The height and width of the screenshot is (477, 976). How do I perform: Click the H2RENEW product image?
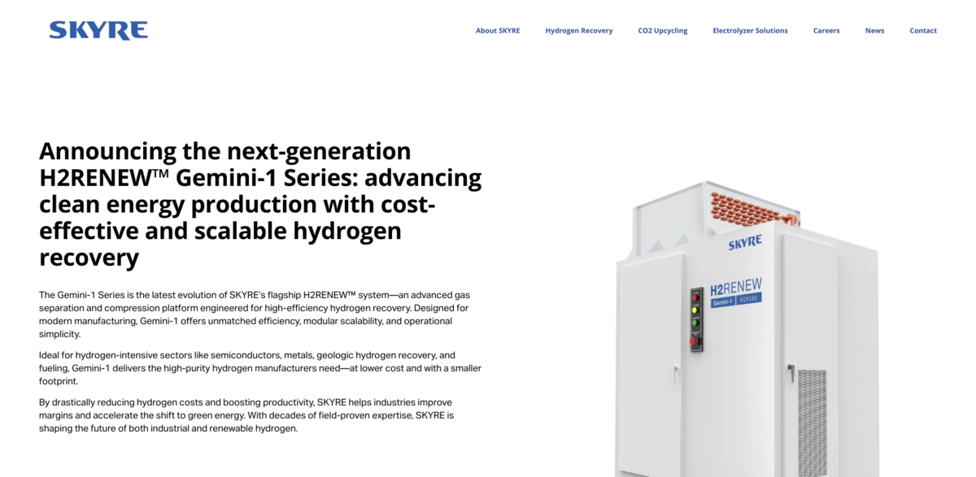point(732,341)
